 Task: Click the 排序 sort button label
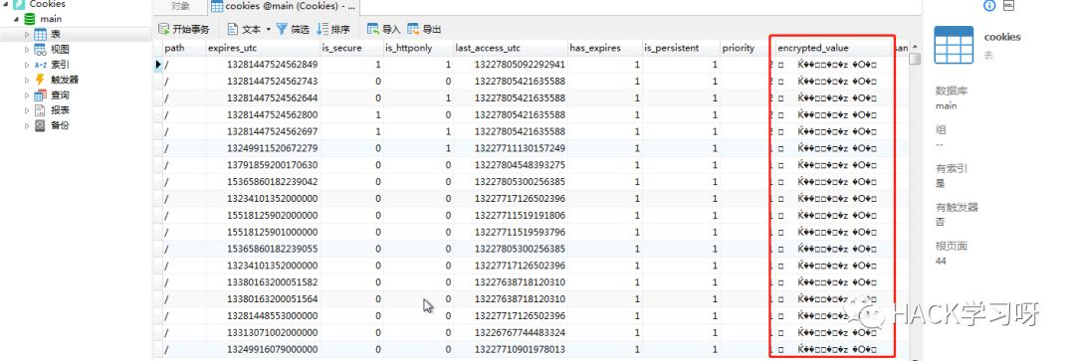click(340, 30)
